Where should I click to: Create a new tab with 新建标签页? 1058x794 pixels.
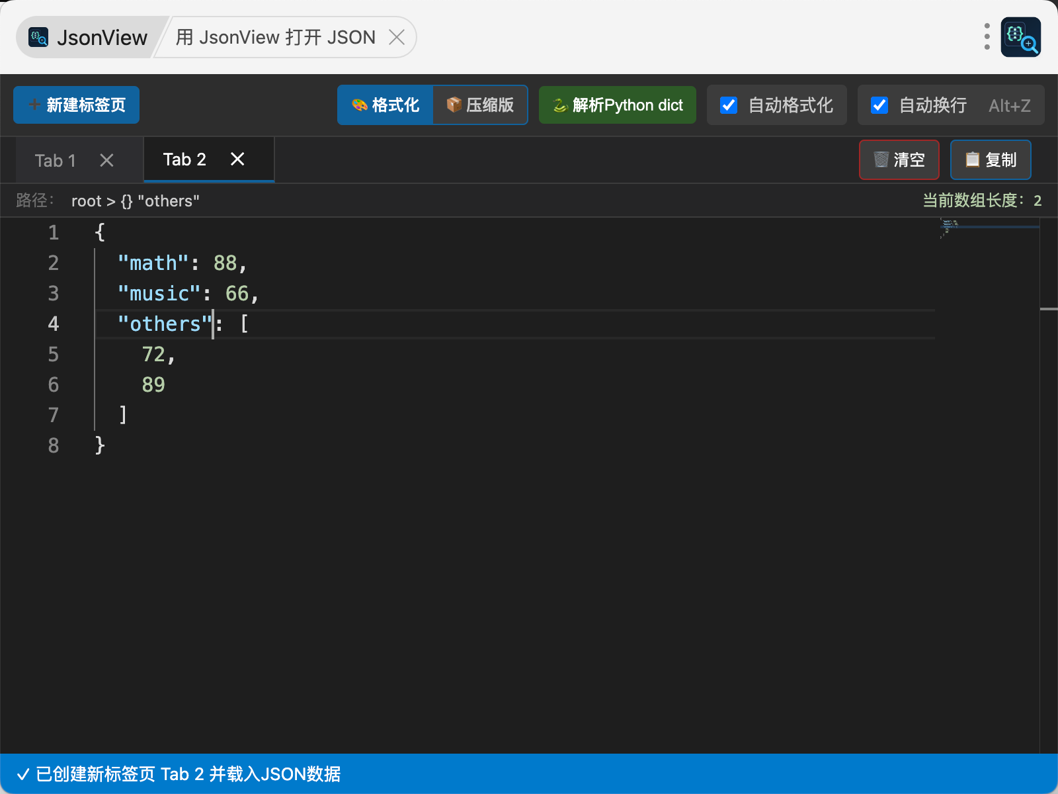point(77,105)
